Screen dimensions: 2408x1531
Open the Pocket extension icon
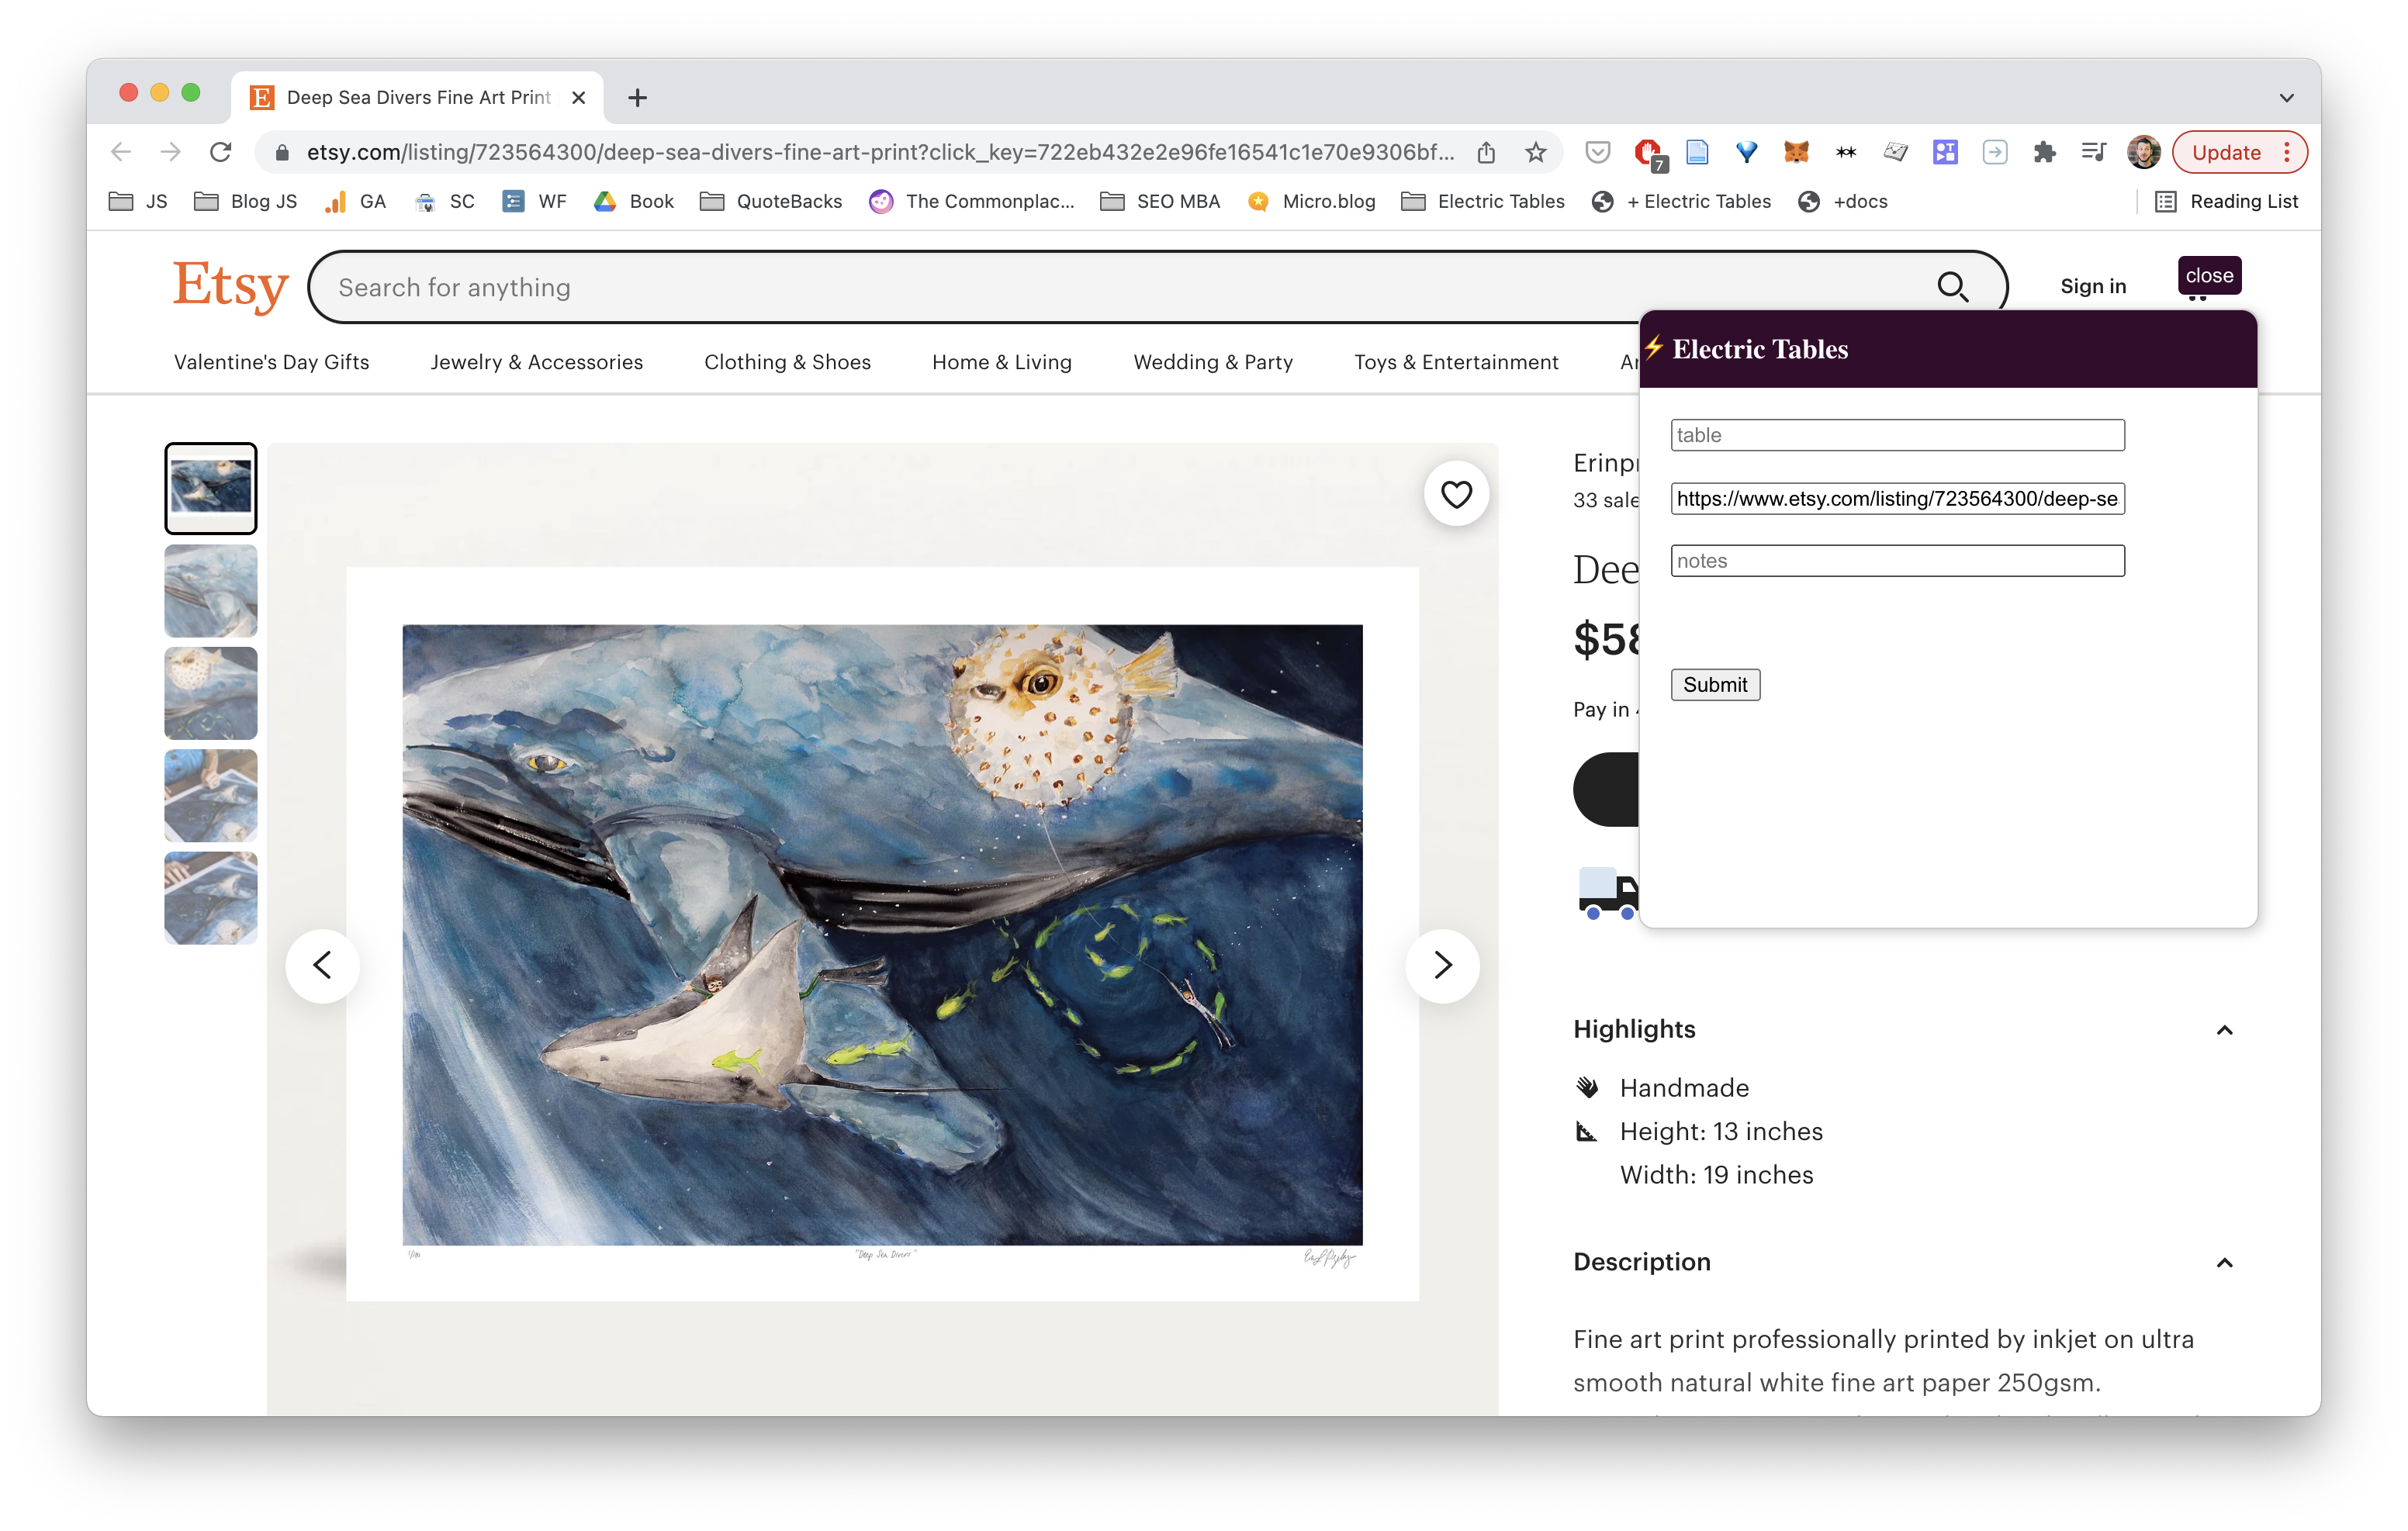point(1598,152)
